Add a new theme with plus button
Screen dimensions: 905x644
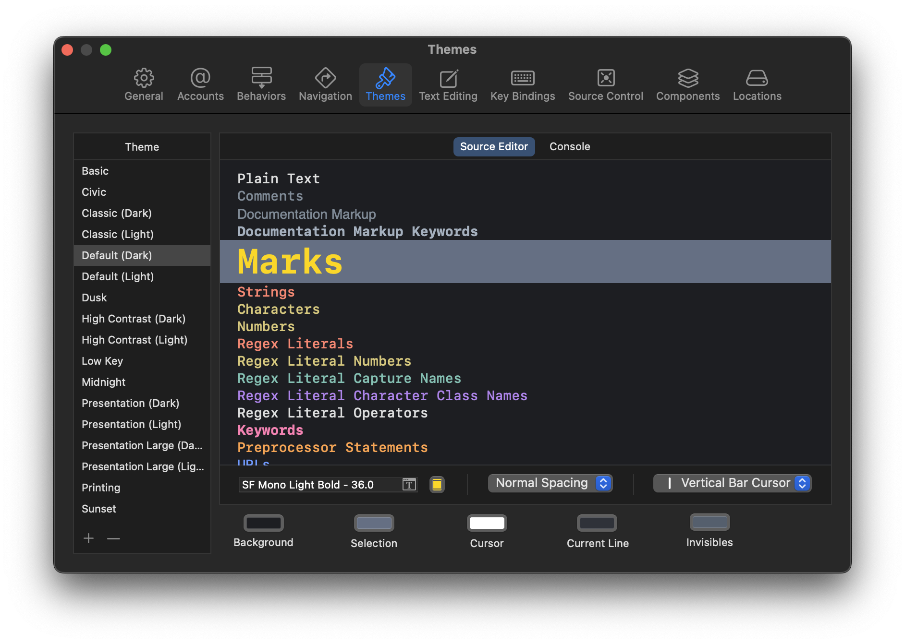tap(88, 538)
